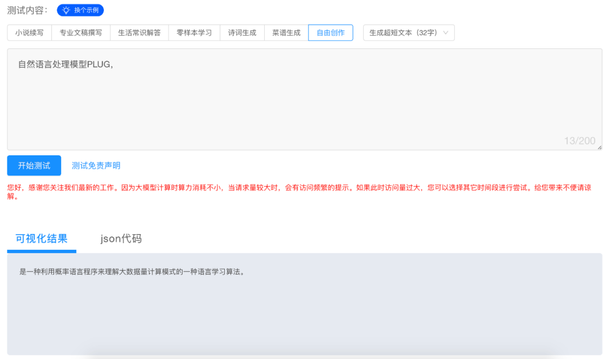Image resolution: width=607 pixels, height=359 pixels.
Task: Switch to the 可视化结果 results tab
Action: pyautogui.click(x=41, y=239)
